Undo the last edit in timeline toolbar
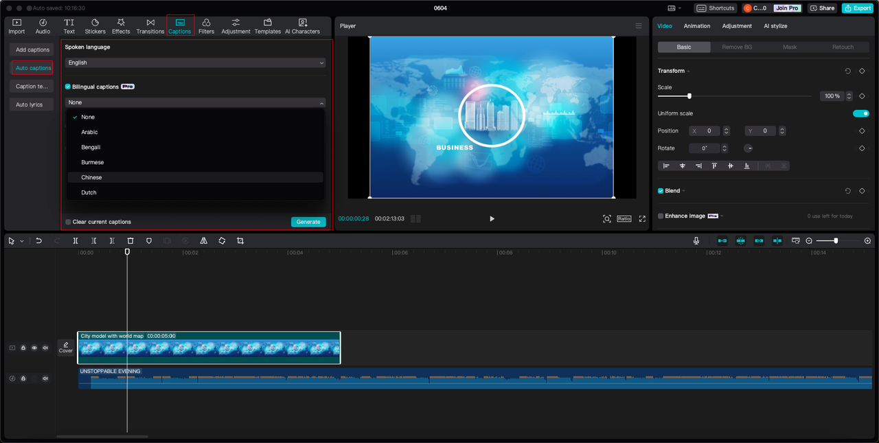This screenshot has width=879, height=443. 39,241
